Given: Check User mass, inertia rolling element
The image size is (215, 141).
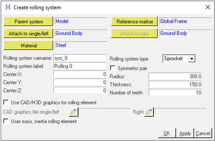Looking at the screenshot, I should (x=6, y=121).
